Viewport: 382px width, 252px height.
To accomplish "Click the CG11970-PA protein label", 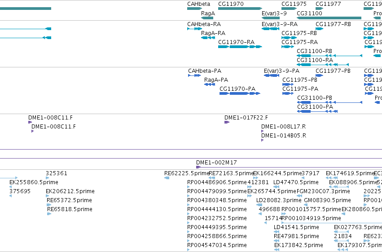I will tap(237, 89).
